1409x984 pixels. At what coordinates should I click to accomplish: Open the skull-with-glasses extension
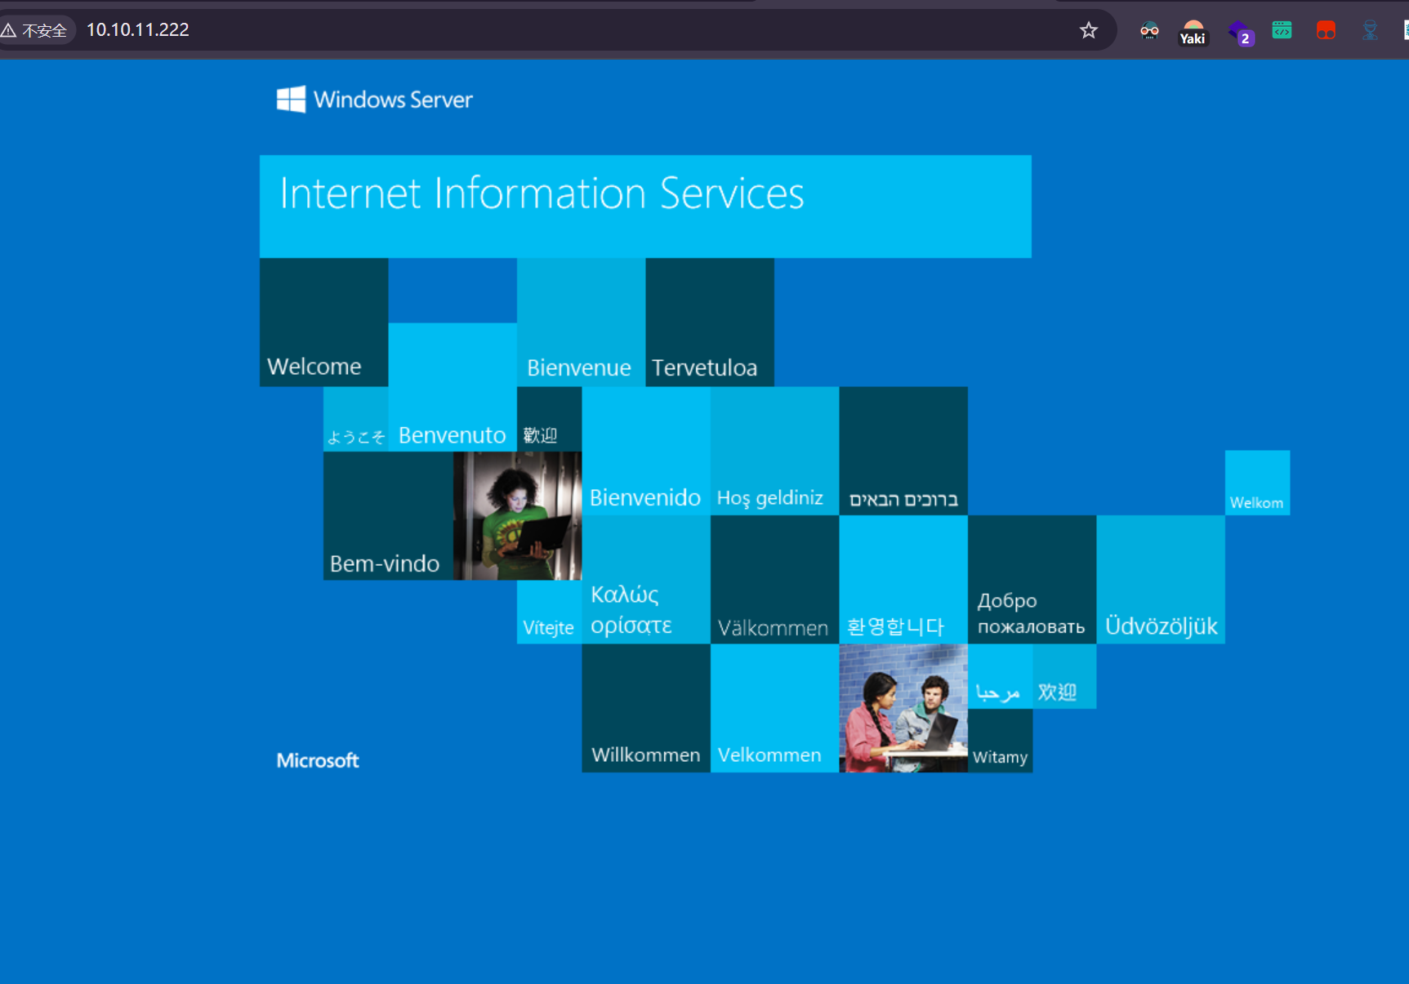[x=1149, y=31]
